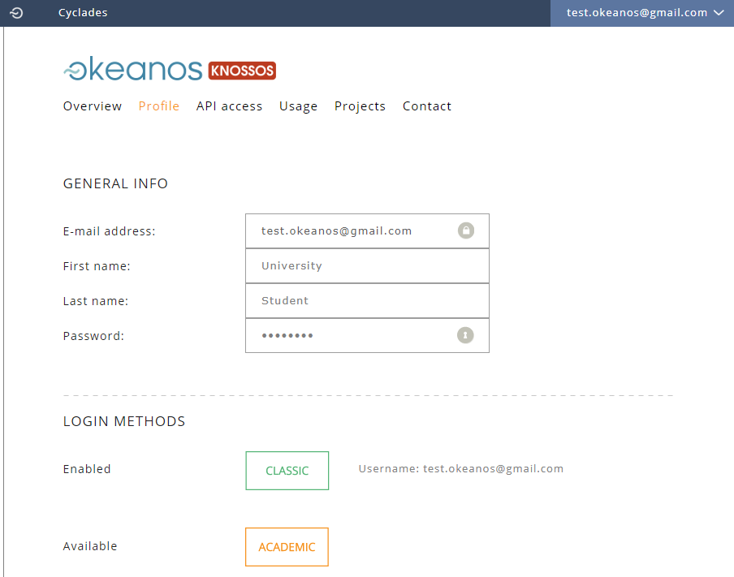Screen dimensions: 734x577
Task: Focus the Last name input field
Action: click(367, 301)
